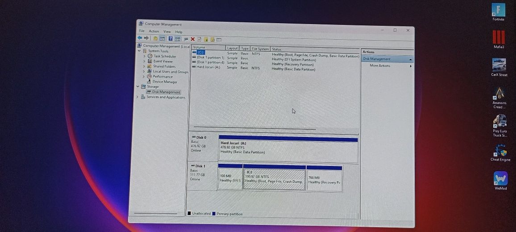Collapse the Disk Management actions section arrow
The width and height of the screenshot is (516, 232).
click(x=410, y=60)
